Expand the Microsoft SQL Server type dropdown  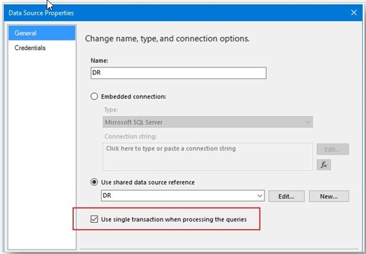[207, 122]
